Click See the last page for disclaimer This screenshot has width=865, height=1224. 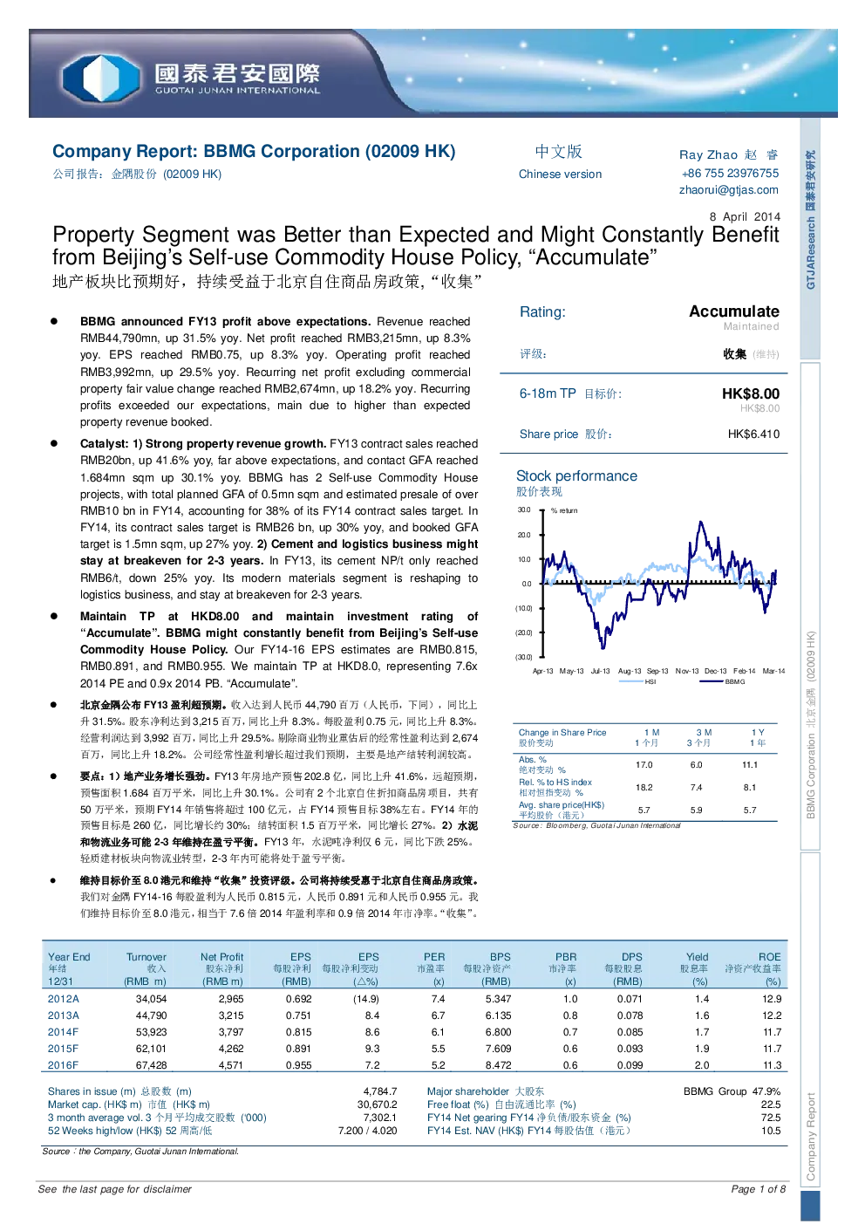[x=114, y=1189]
